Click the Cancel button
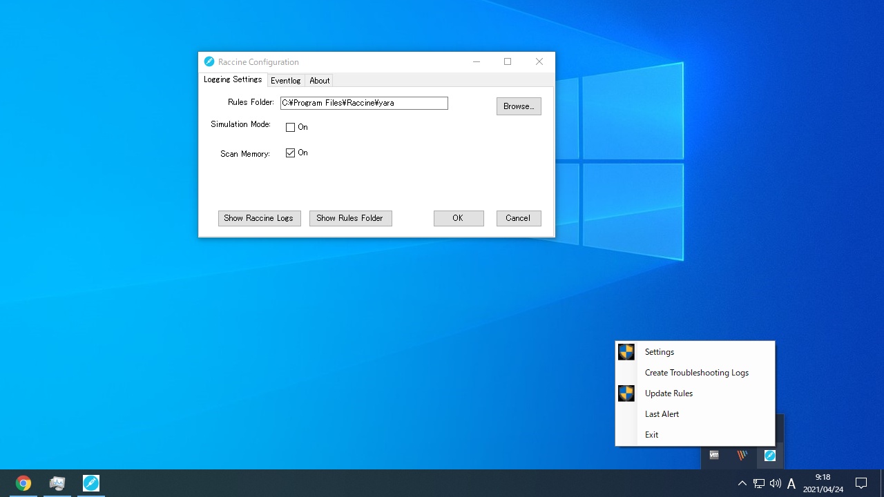The width and height of the screenshot is (884, 497). pos(519,218)
